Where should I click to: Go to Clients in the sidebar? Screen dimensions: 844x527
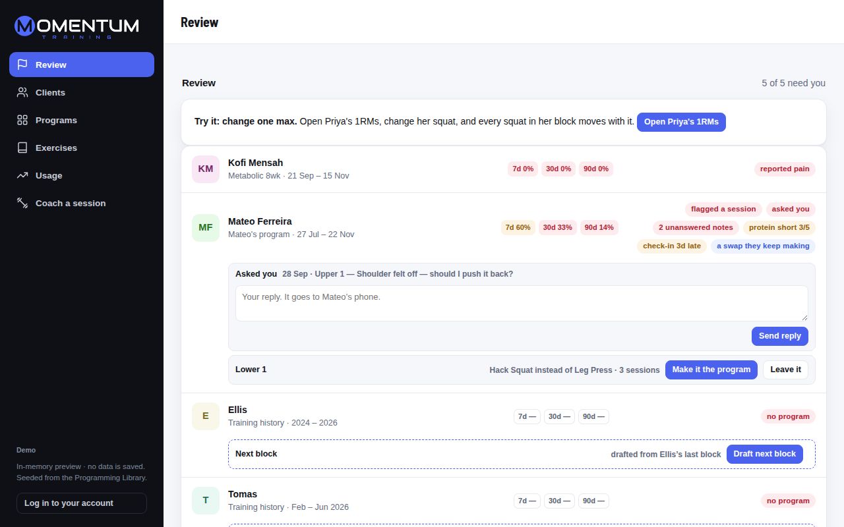pyautogui.click(x=82, y=92)
